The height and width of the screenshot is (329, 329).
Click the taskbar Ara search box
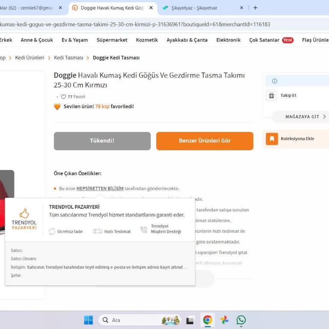140,320
